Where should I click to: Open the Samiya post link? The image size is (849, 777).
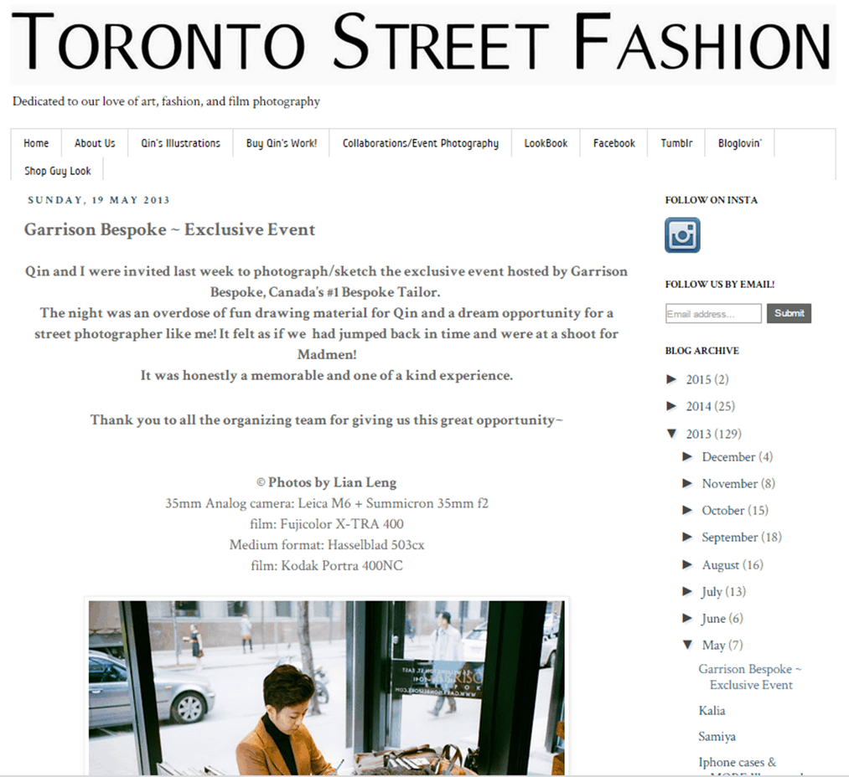[717, 737]
